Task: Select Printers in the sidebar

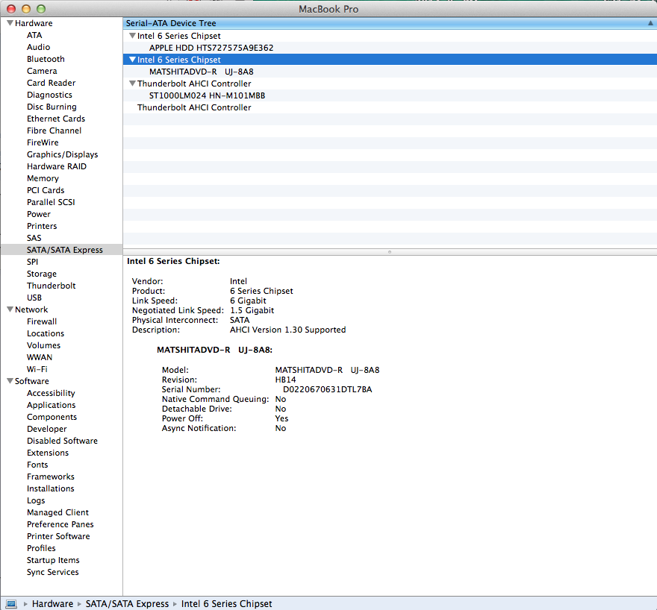Action: coord(42,226)
